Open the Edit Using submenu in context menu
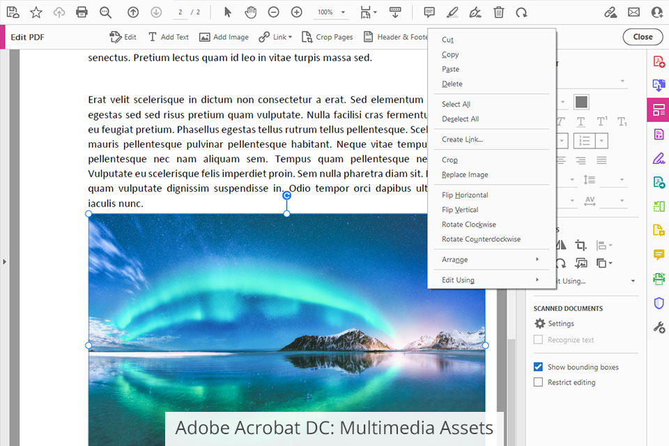 (491, 280)
